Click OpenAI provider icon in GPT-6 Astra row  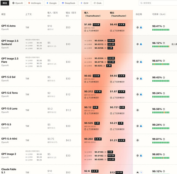[x=137, y=27]
